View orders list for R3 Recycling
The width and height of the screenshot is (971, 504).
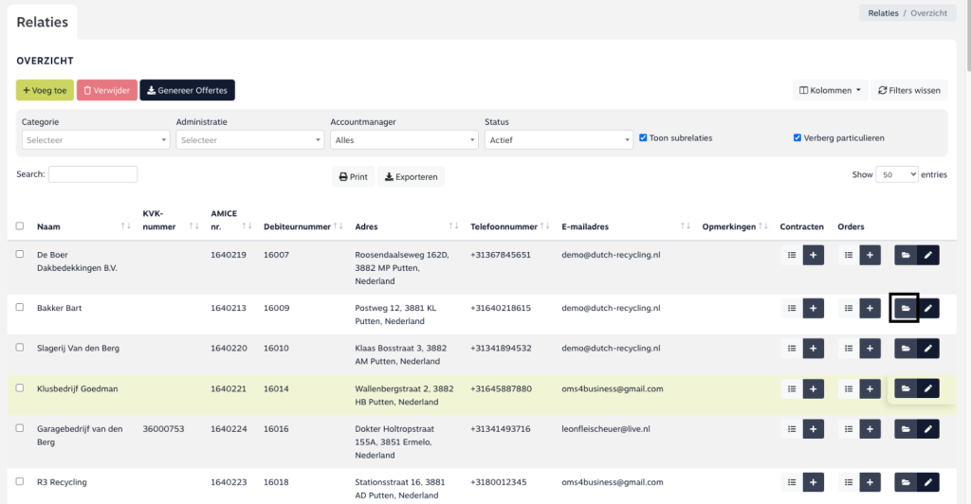click(x=849, y=482)
